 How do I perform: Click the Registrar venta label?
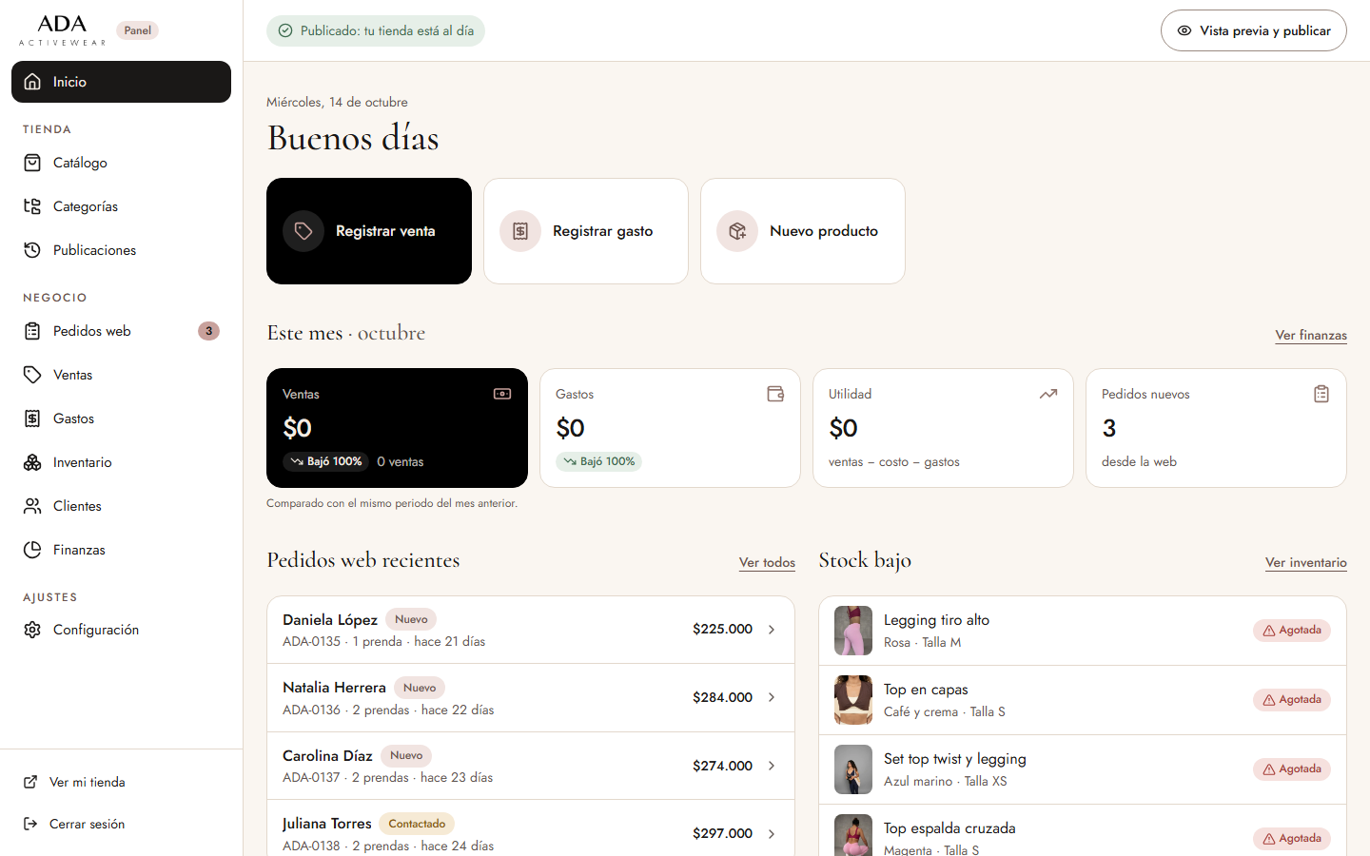tap(385, 231)
